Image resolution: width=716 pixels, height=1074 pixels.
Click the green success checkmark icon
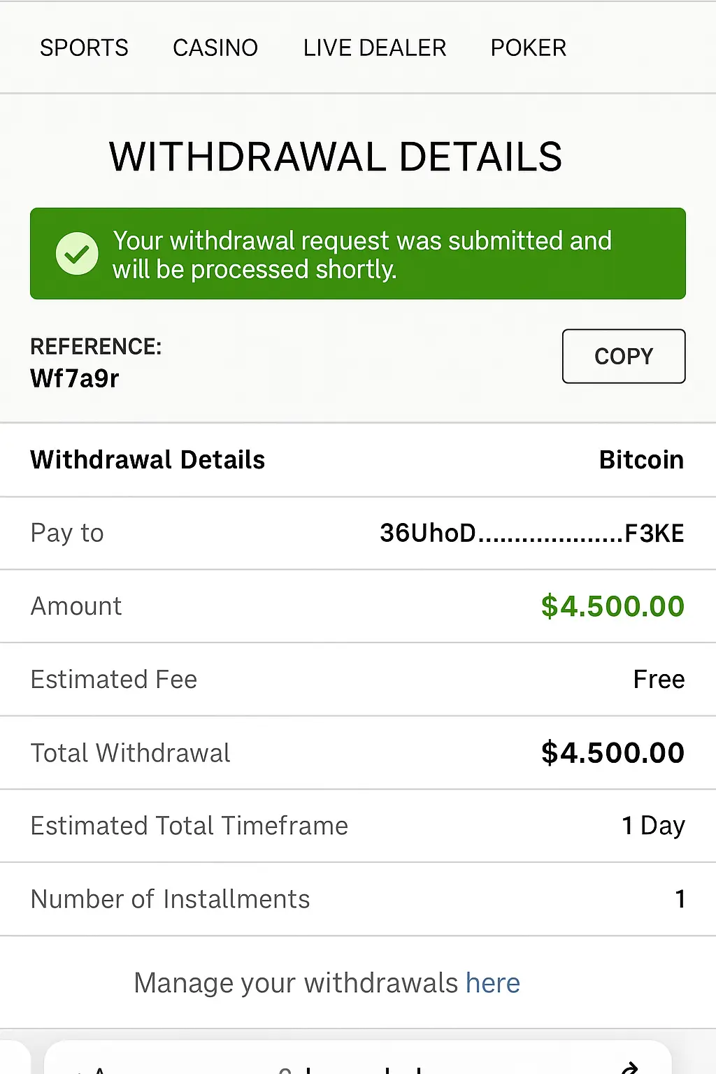[x=77, y=253]
